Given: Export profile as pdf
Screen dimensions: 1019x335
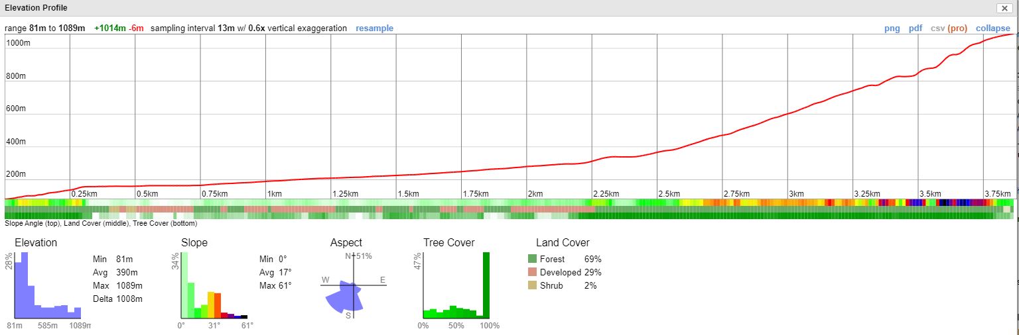Looking at the screenshot, I should pos(916,28).
